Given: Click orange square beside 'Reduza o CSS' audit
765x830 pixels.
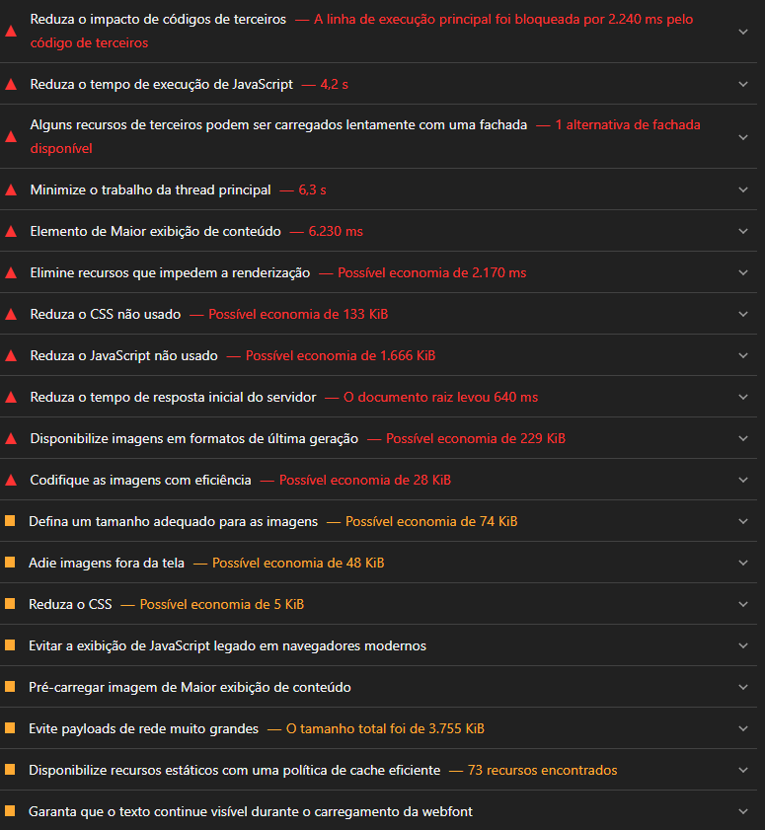Looking at the screenshot, I should 11,604.
